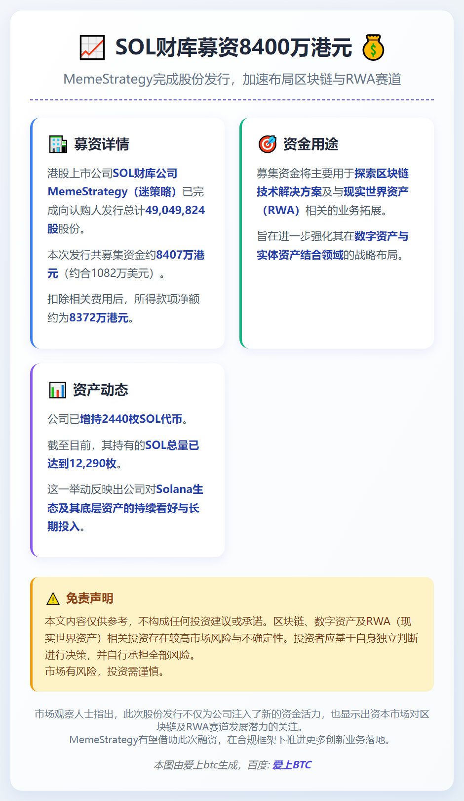Click the bold text 8407万港
Screen dimensions: 464x801
(180, 255)
